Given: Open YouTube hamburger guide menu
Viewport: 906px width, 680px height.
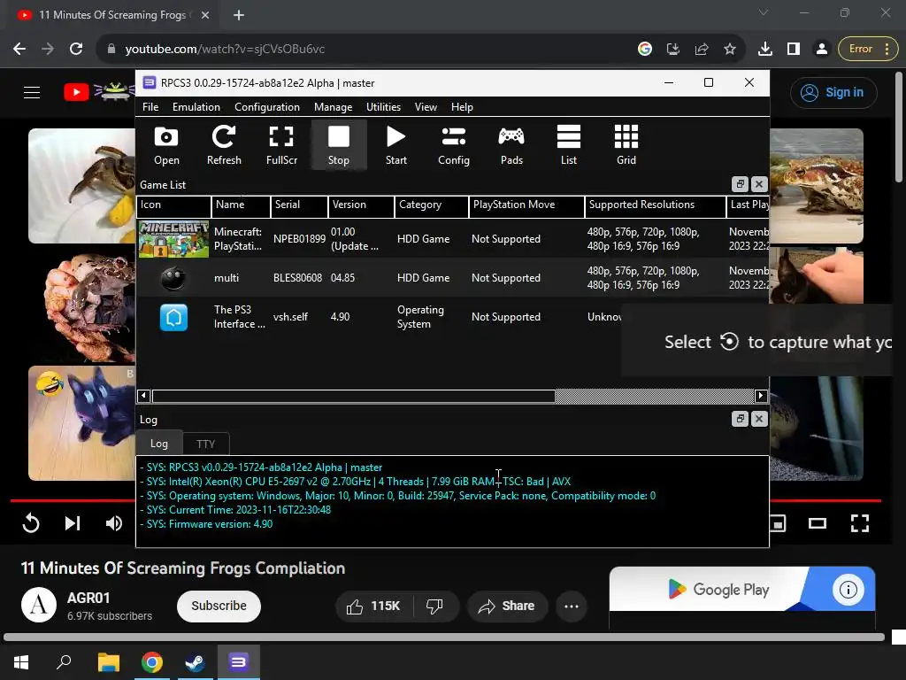Looking at the screenshot, I should 32,92.
